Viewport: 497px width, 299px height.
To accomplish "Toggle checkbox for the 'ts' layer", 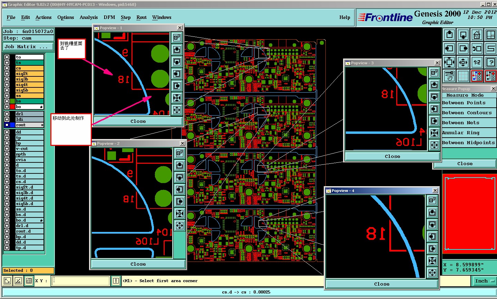I will (7, 63).
